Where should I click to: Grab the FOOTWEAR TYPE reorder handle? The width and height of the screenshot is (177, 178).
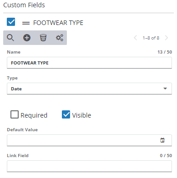pos(26,23)
